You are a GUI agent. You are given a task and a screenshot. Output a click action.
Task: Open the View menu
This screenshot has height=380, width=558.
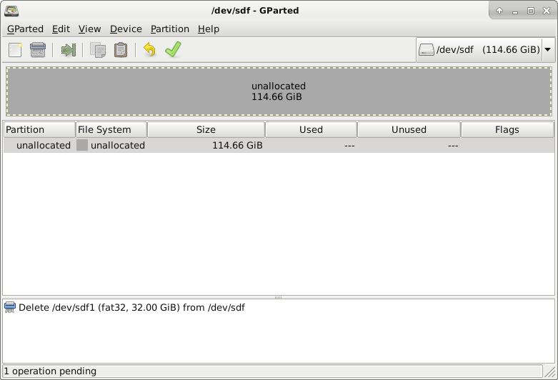pos(90,29)
